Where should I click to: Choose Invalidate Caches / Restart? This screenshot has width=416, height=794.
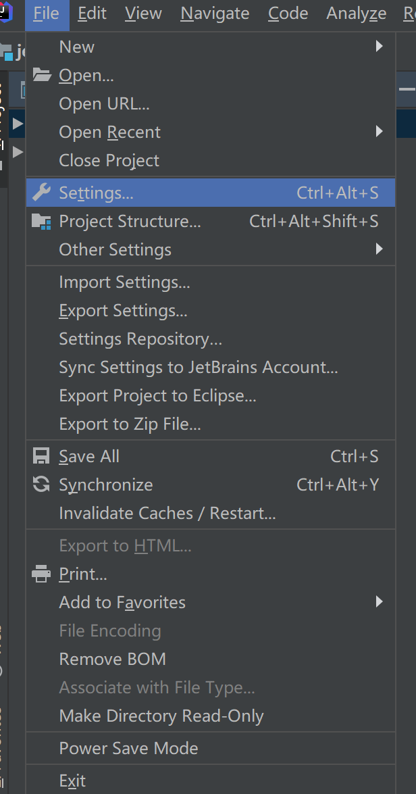click(x=167, y=513)
